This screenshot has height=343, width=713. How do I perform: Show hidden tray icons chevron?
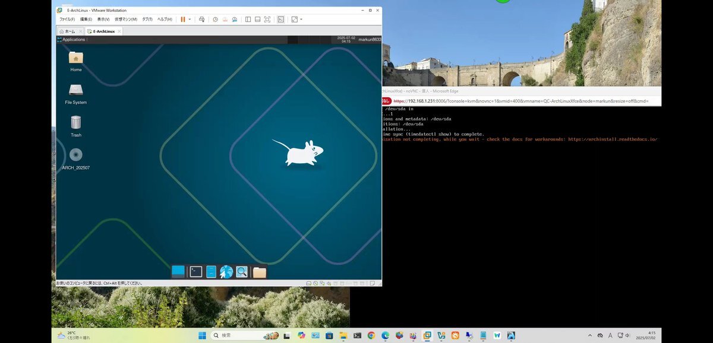pyautogui.click(x=590, y=335)
